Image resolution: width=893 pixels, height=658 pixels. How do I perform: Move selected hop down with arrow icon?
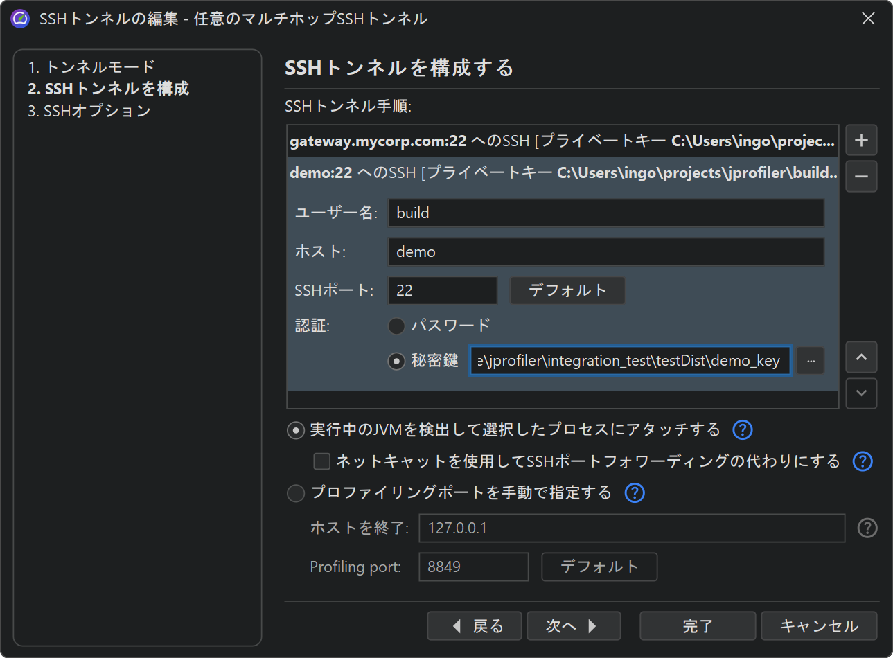[x=861, y=393]
